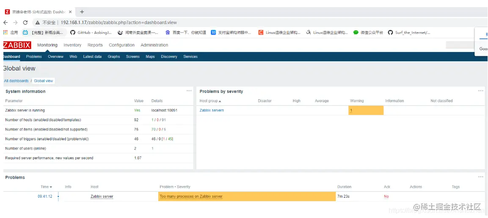
Task: Click the address bar URL
Action: (119, 22)
